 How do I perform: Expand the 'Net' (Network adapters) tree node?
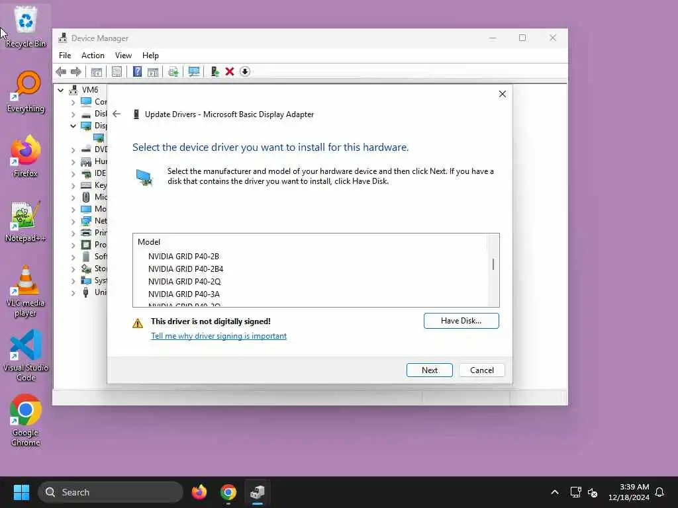click(73, 221)
